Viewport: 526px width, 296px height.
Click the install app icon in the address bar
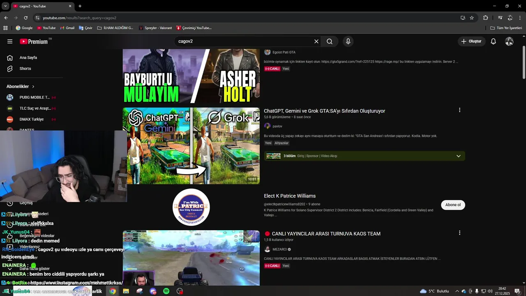click(463, 18)
